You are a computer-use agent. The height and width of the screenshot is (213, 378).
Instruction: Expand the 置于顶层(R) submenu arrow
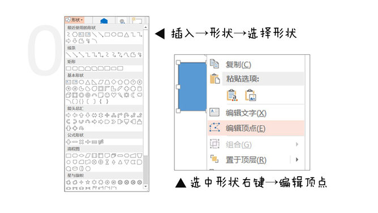[297, 159]
